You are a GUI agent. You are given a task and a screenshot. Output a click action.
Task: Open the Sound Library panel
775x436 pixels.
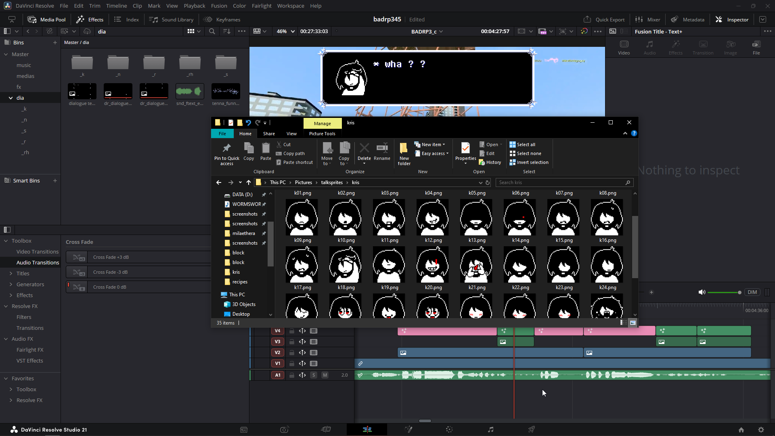171,19
